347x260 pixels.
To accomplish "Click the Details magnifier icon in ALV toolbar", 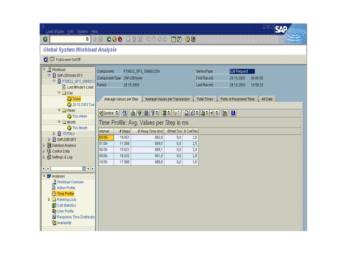I will point(124,113).
